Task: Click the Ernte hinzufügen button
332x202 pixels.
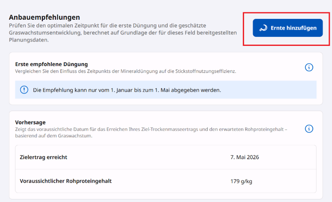Action: pyautogui.click(x=288, y=28)
